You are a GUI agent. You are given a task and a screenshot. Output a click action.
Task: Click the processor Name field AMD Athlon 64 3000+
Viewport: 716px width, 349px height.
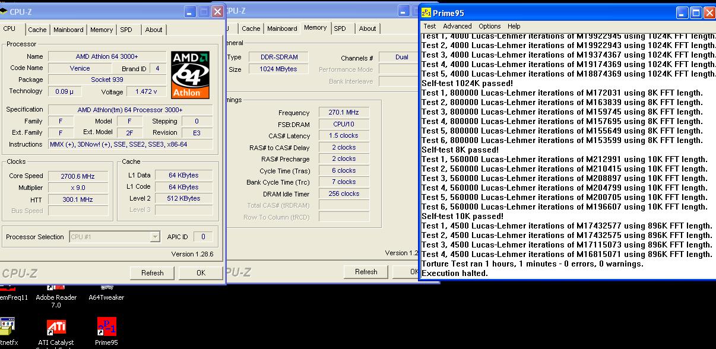coord(107,56)
